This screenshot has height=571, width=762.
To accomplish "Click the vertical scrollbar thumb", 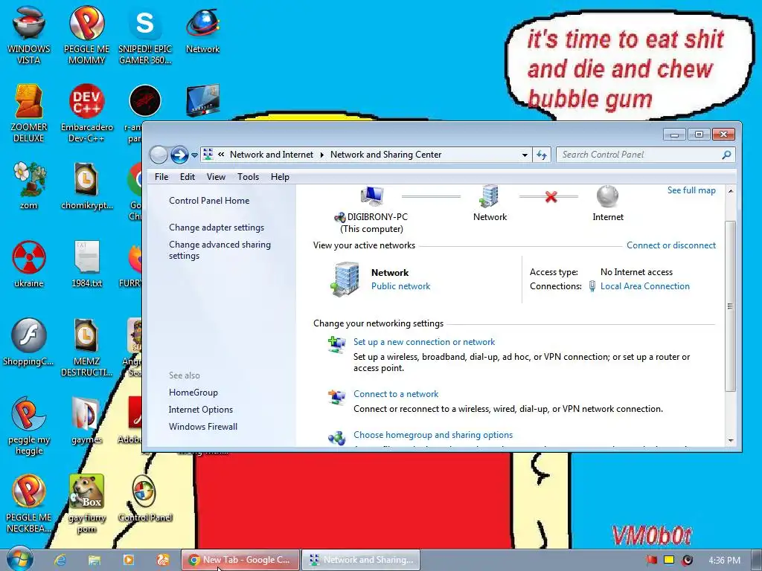I will (730, 306).
